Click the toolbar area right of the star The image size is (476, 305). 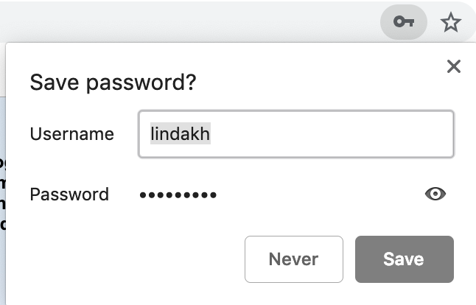[470, 23]
